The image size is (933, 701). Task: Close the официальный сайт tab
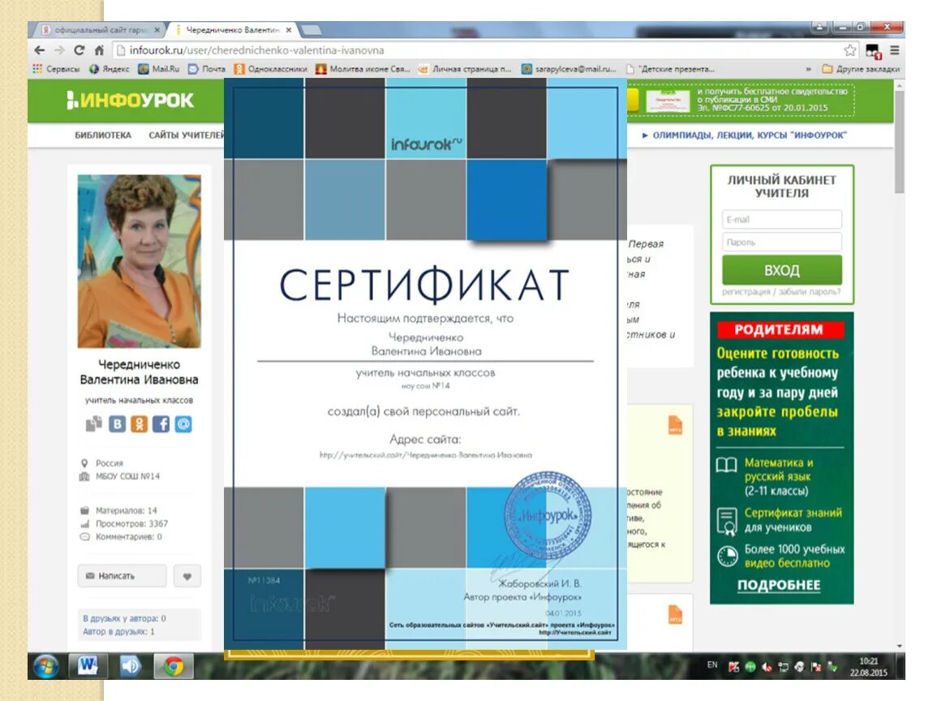click(x=157, y=30)
